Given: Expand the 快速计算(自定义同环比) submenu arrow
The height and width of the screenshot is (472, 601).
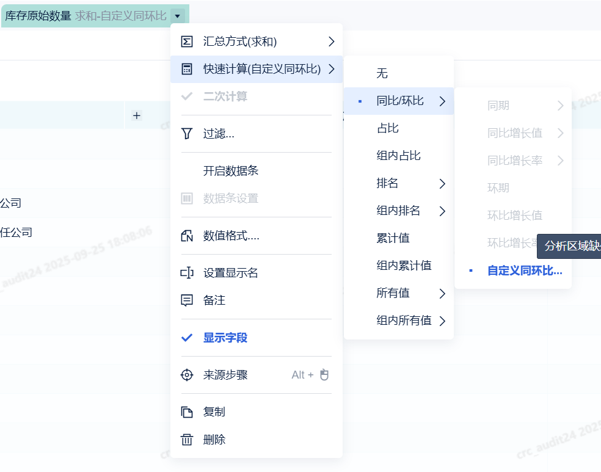Looking at the screenshot, I should point(332,69).
